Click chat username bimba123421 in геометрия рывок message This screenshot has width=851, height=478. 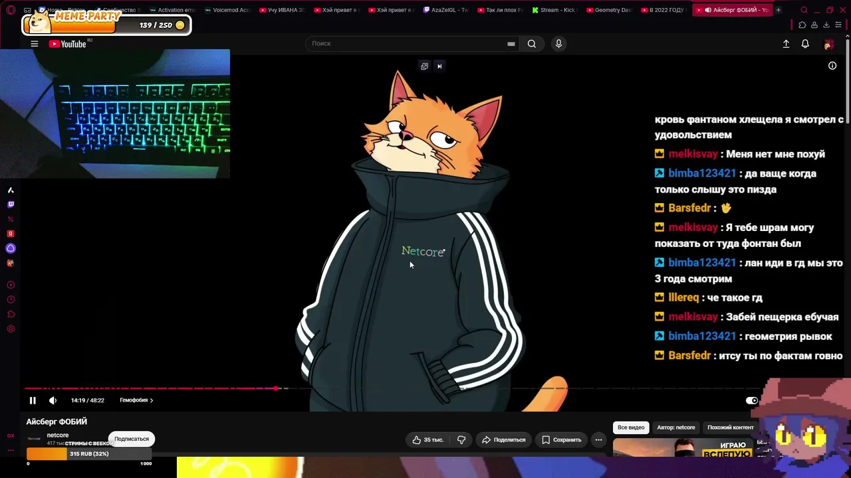click(702, 336)
